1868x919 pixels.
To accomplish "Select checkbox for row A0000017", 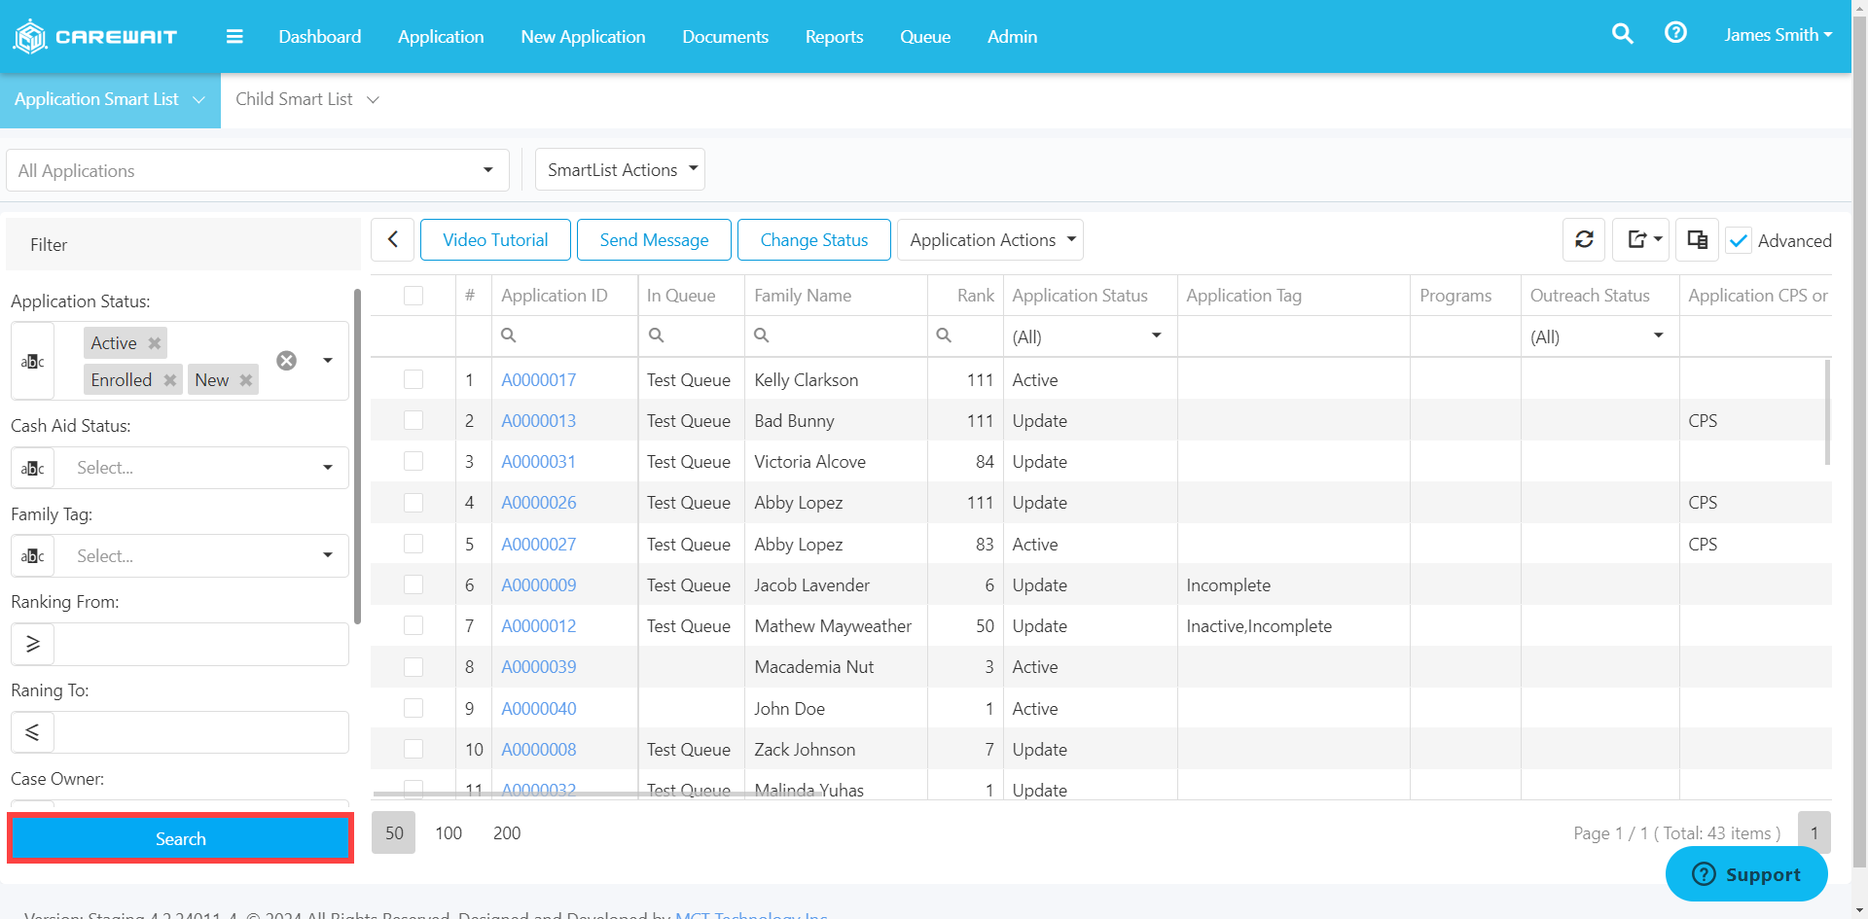I will click(x=413, y=379).
